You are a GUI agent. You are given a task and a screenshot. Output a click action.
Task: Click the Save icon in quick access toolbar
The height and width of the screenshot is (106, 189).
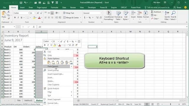[21, 3]
